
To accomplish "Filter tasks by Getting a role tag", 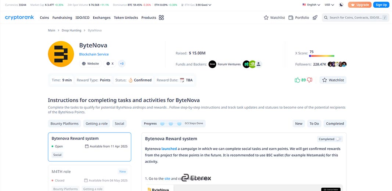I will (97, 123).
